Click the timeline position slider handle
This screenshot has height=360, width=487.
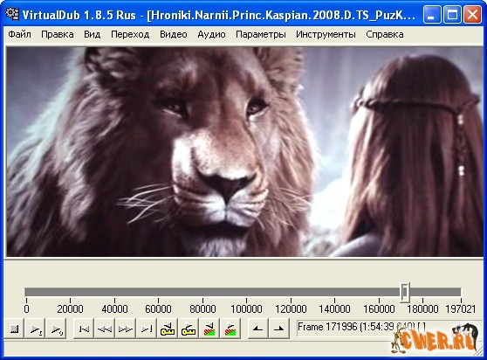[405, 292]
